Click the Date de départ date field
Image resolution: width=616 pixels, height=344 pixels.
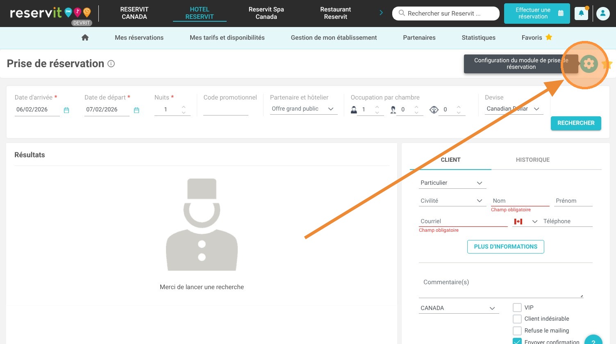point(107,109)
